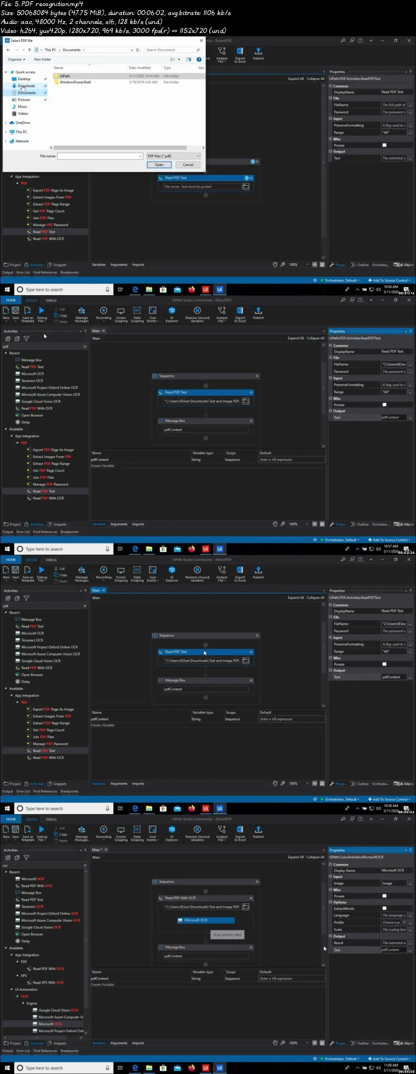The height and width of the screenshot is (1074, 416).
Task: Collapse the XPS tree node in the Activities panel
Action: pos(17,976)
